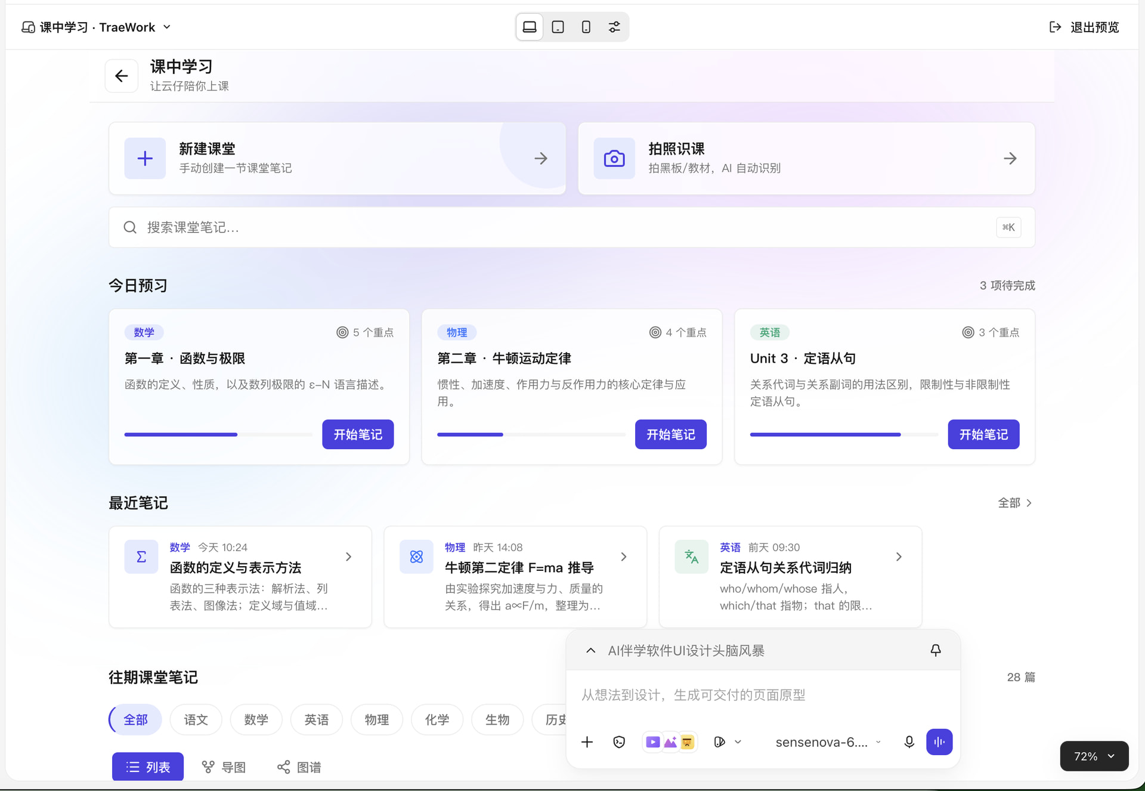Click the plus icon on 新建课堂
This screenshot has width=1145, height=791.
point(145,158)
